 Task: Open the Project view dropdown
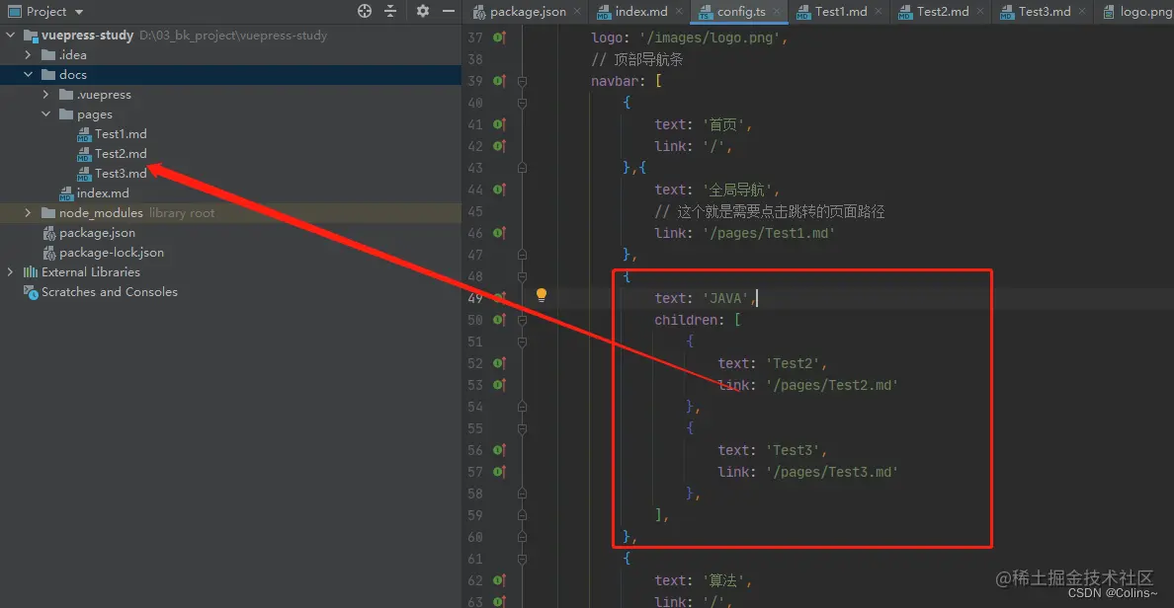pyautogui.click(x=79, y=12)
